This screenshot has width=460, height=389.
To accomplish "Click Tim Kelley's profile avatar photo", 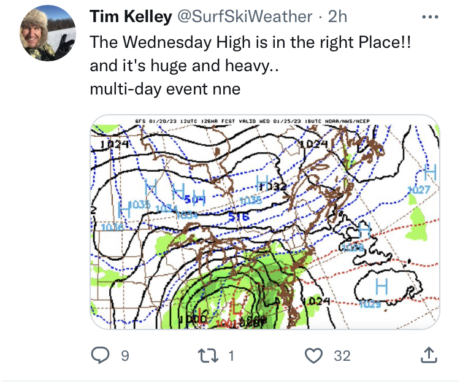I will tap(48, 38).
